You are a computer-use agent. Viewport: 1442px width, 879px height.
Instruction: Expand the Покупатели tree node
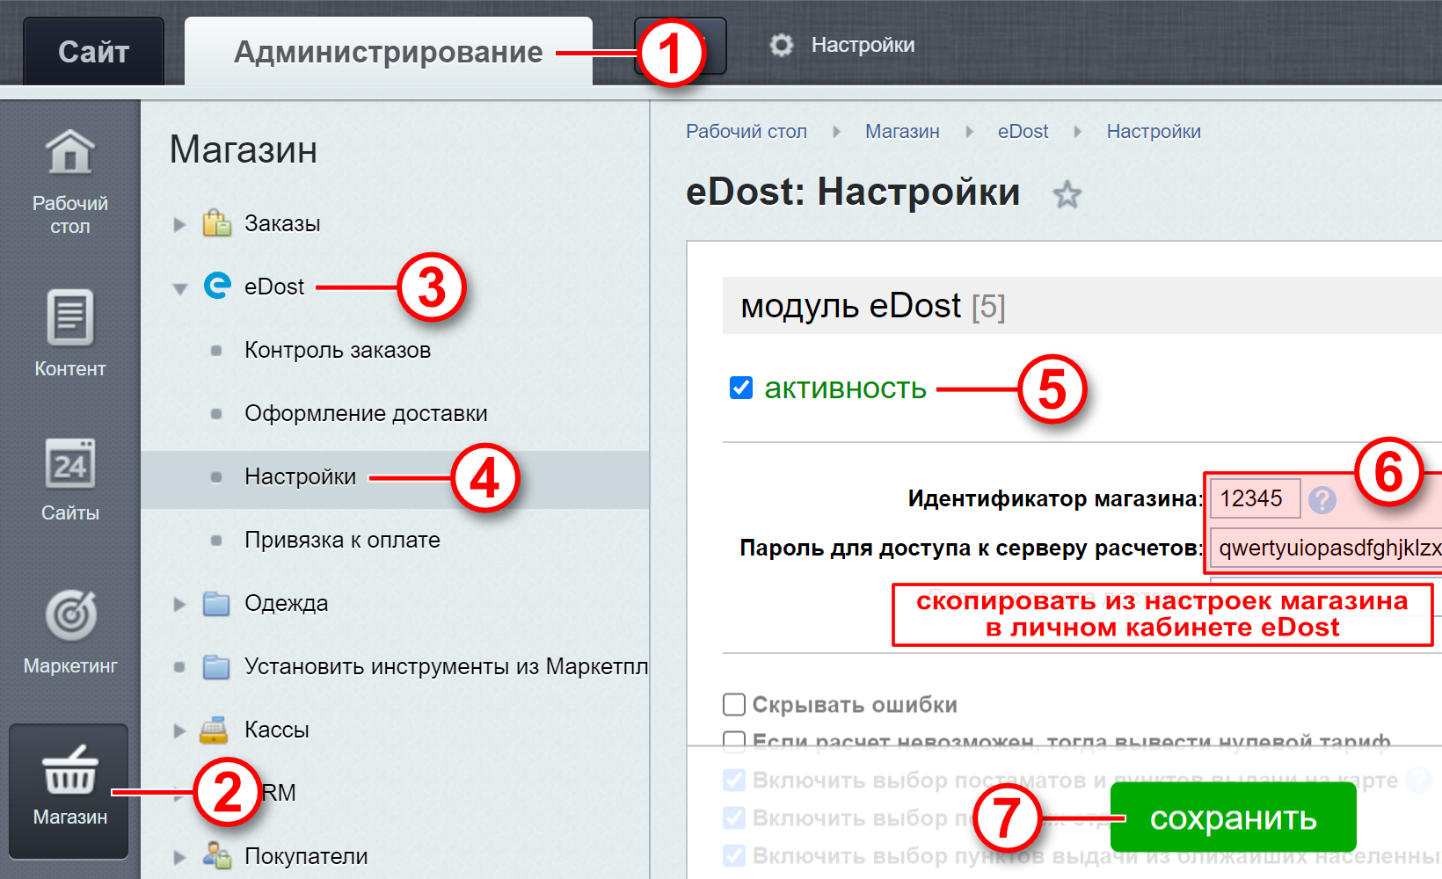click(179, 857)
